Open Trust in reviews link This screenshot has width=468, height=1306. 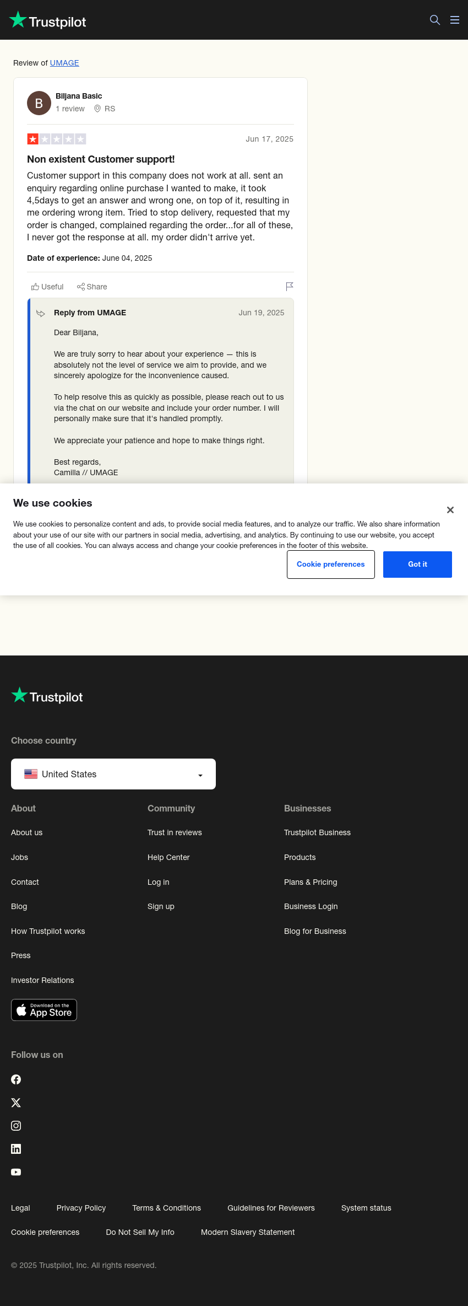pos(175,832)
